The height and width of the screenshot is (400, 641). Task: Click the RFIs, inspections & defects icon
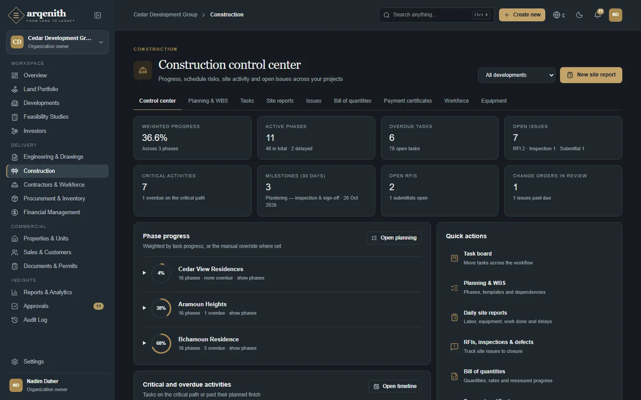[454, 347]
